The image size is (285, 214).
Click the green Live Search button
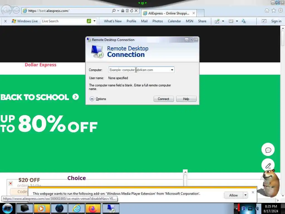click(x=89, y=21)
